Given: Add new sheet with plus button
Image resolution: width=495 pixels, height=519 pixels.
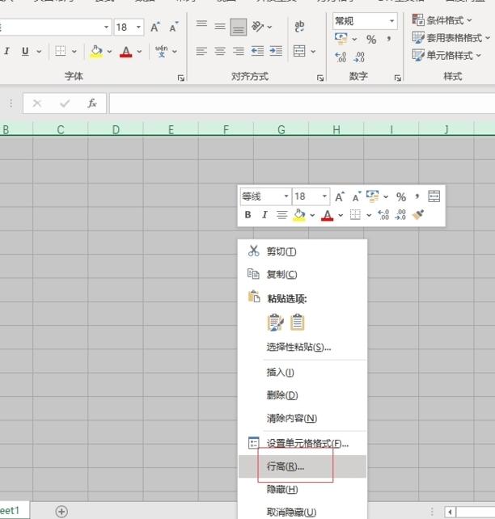Looking at the screenshot, I should pos(61,512).
